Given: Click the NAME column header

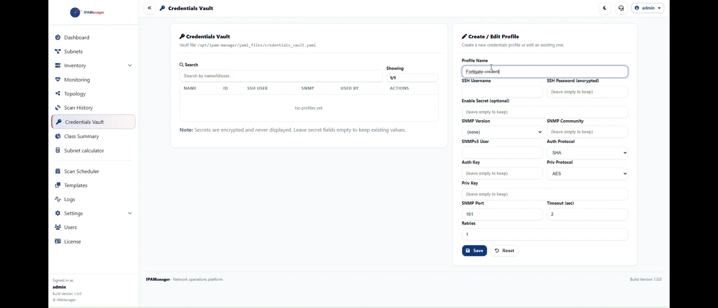Looking at the screenshot, I should tap(190, 88).
